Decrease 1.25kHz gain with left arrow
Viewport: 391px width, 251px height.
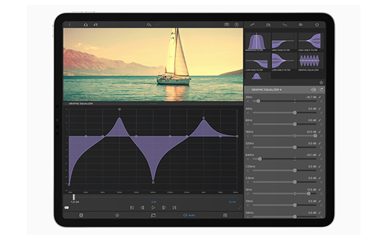tap(248, 170)
